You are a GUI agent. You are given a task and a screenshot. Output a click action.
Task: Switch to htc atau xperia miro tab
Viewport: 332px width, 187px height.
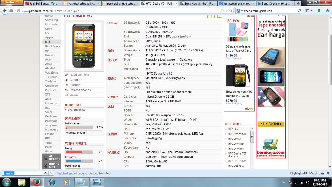tap(236, 4)
